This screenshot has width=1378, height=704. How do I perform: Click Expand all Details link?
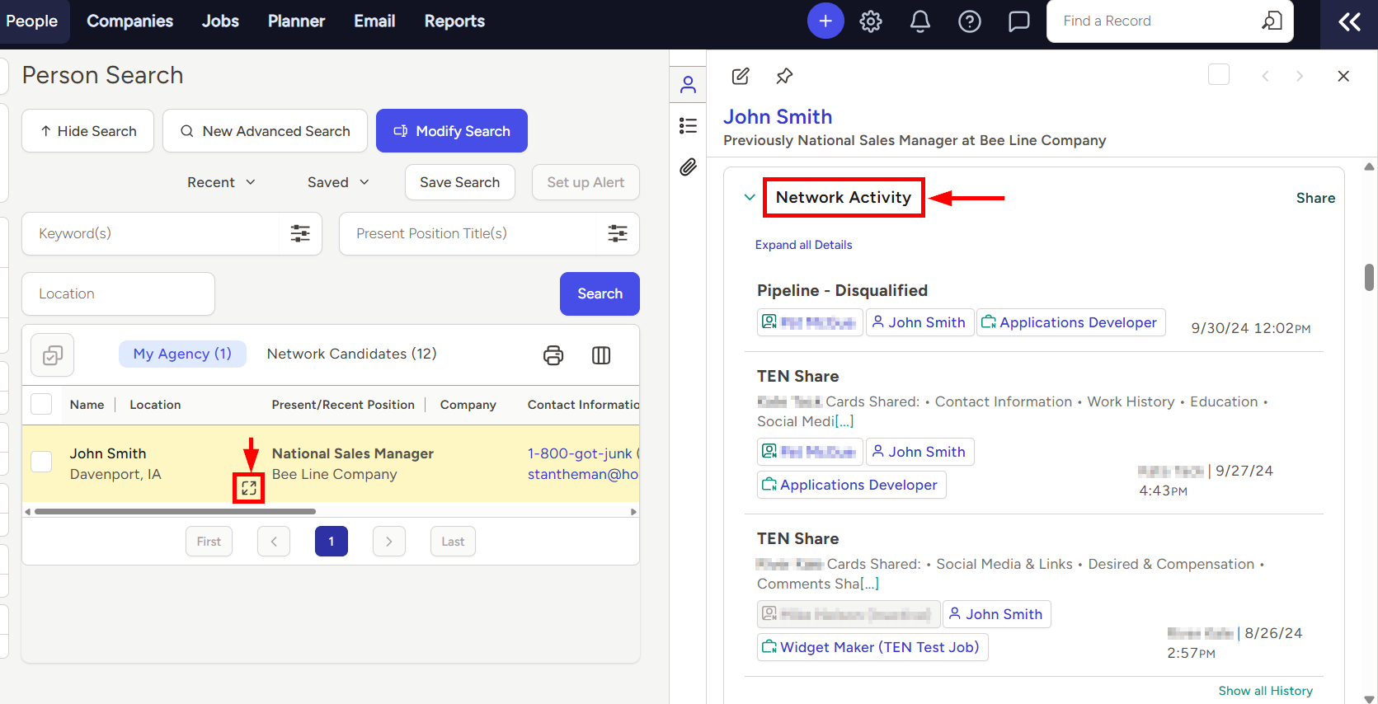click(804, 245)
